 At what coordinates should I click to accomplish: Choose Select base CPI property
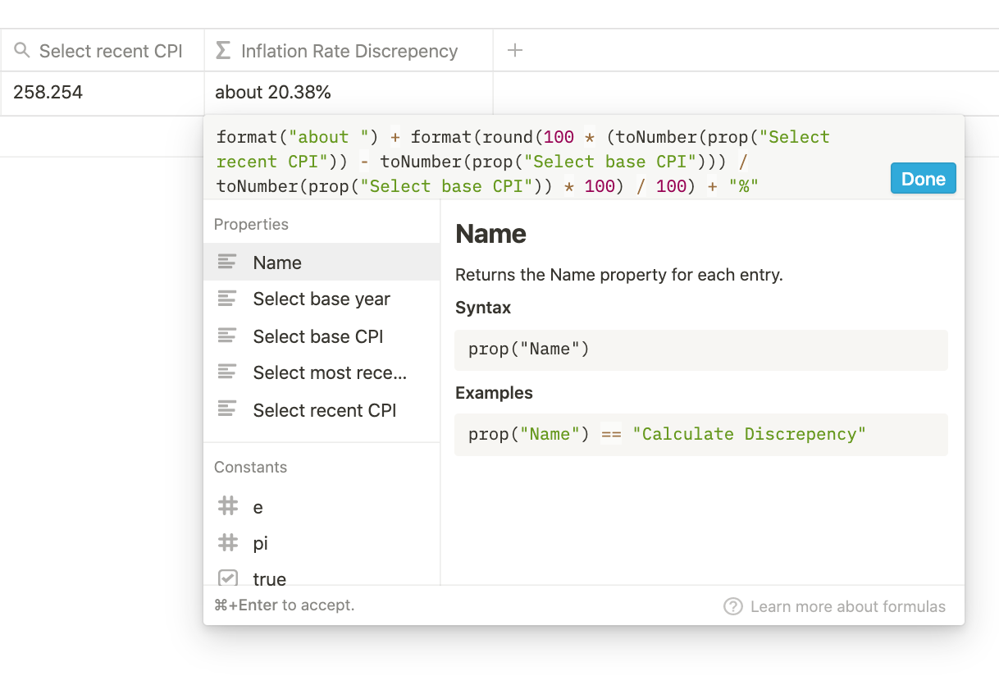[317, 336]
